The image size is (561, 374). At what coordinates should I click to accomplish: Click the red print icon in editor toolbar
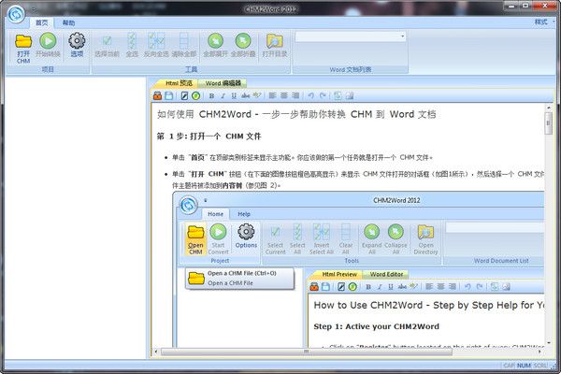click(x=157, y=95)
